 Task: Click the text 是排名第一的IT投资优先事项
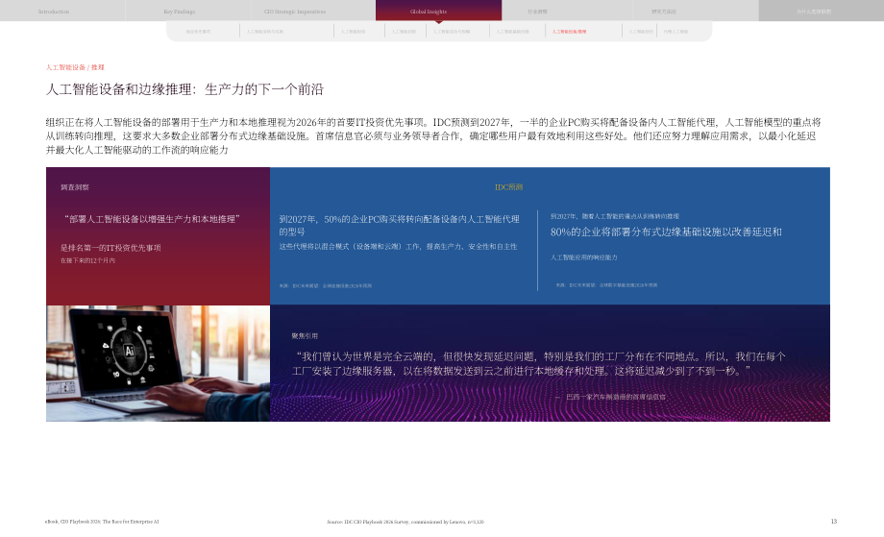pyautogui.click(x=110, y=248)
